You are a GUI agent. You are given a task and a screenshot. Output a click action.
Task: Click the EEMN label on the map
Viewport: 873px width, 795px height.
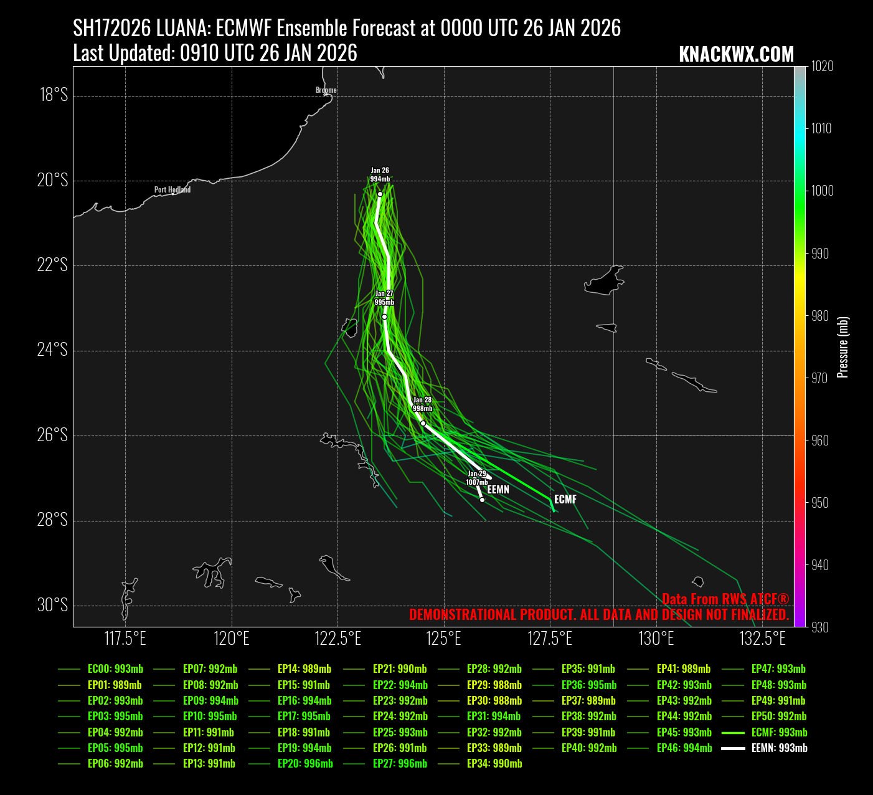click(498, 490)
